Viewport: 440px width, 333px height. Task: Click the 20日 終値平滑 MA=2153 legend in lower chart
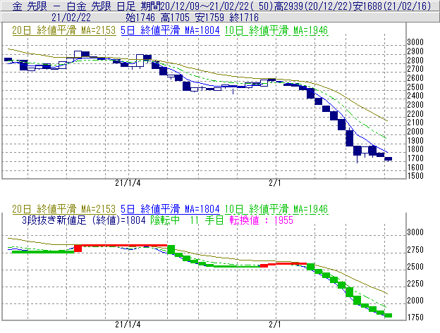(64, 209)
